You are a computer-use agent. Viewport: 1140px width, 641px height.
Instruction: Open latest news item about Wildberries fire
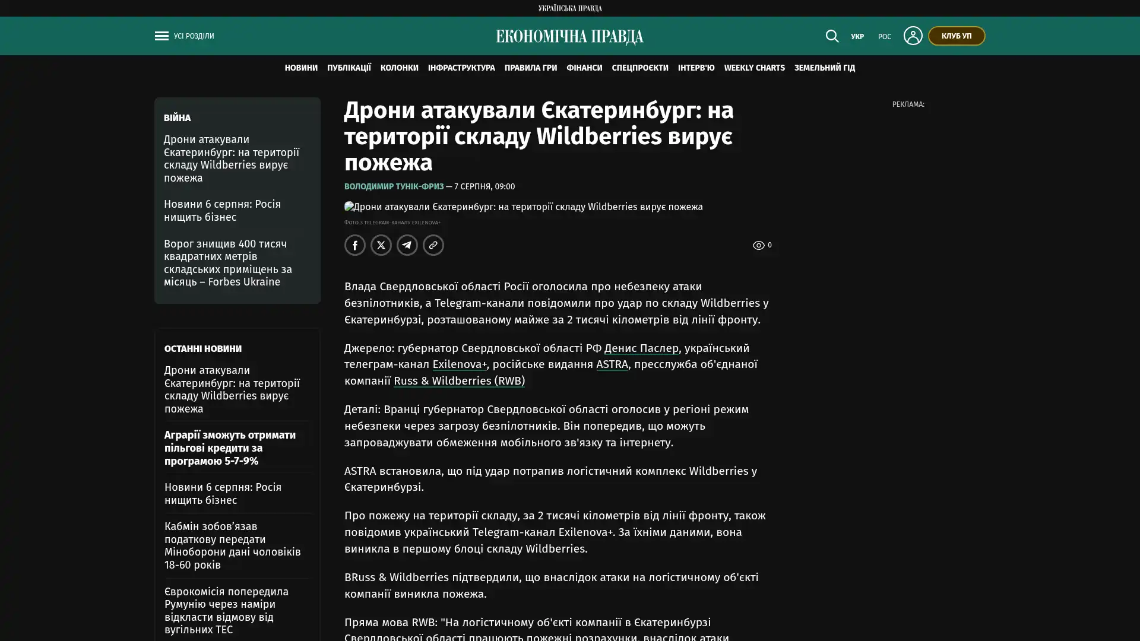pyautogui.click(x=232, y=389)
